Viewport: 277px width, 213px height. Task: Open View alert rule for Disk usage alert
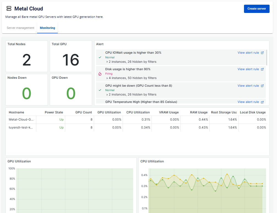click(248, 69)
